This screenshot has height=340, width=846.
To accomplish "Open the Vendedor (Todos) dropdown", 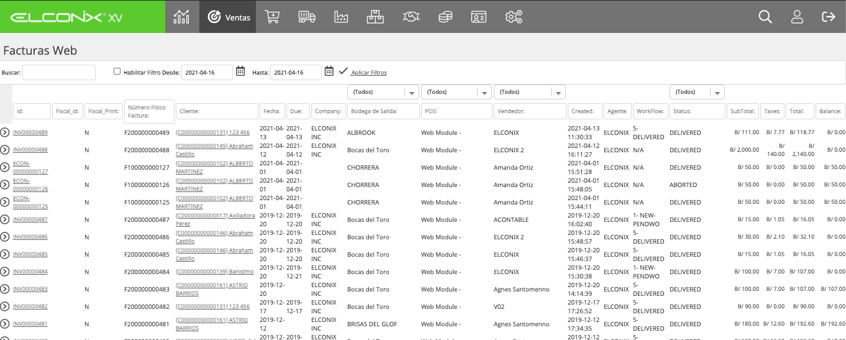I will 529,92.
